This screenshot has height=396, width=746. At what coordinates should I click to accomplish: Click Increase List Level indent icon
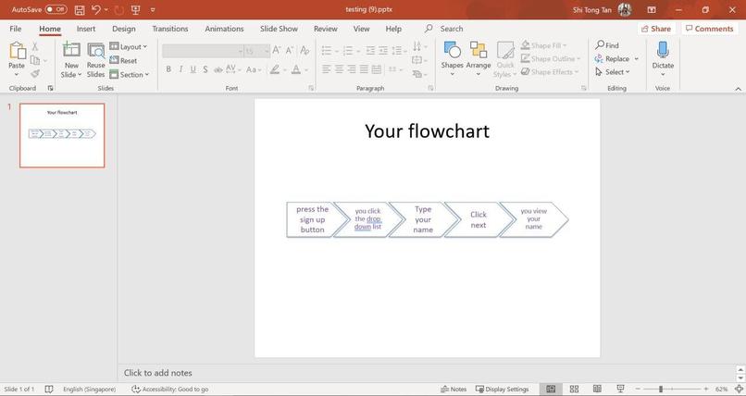[383, 50]
